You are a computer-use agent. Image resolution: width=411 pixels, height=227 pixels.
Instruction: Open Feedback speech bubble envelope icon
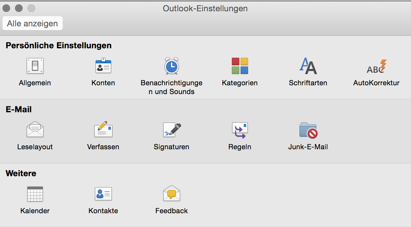point(171,193)
